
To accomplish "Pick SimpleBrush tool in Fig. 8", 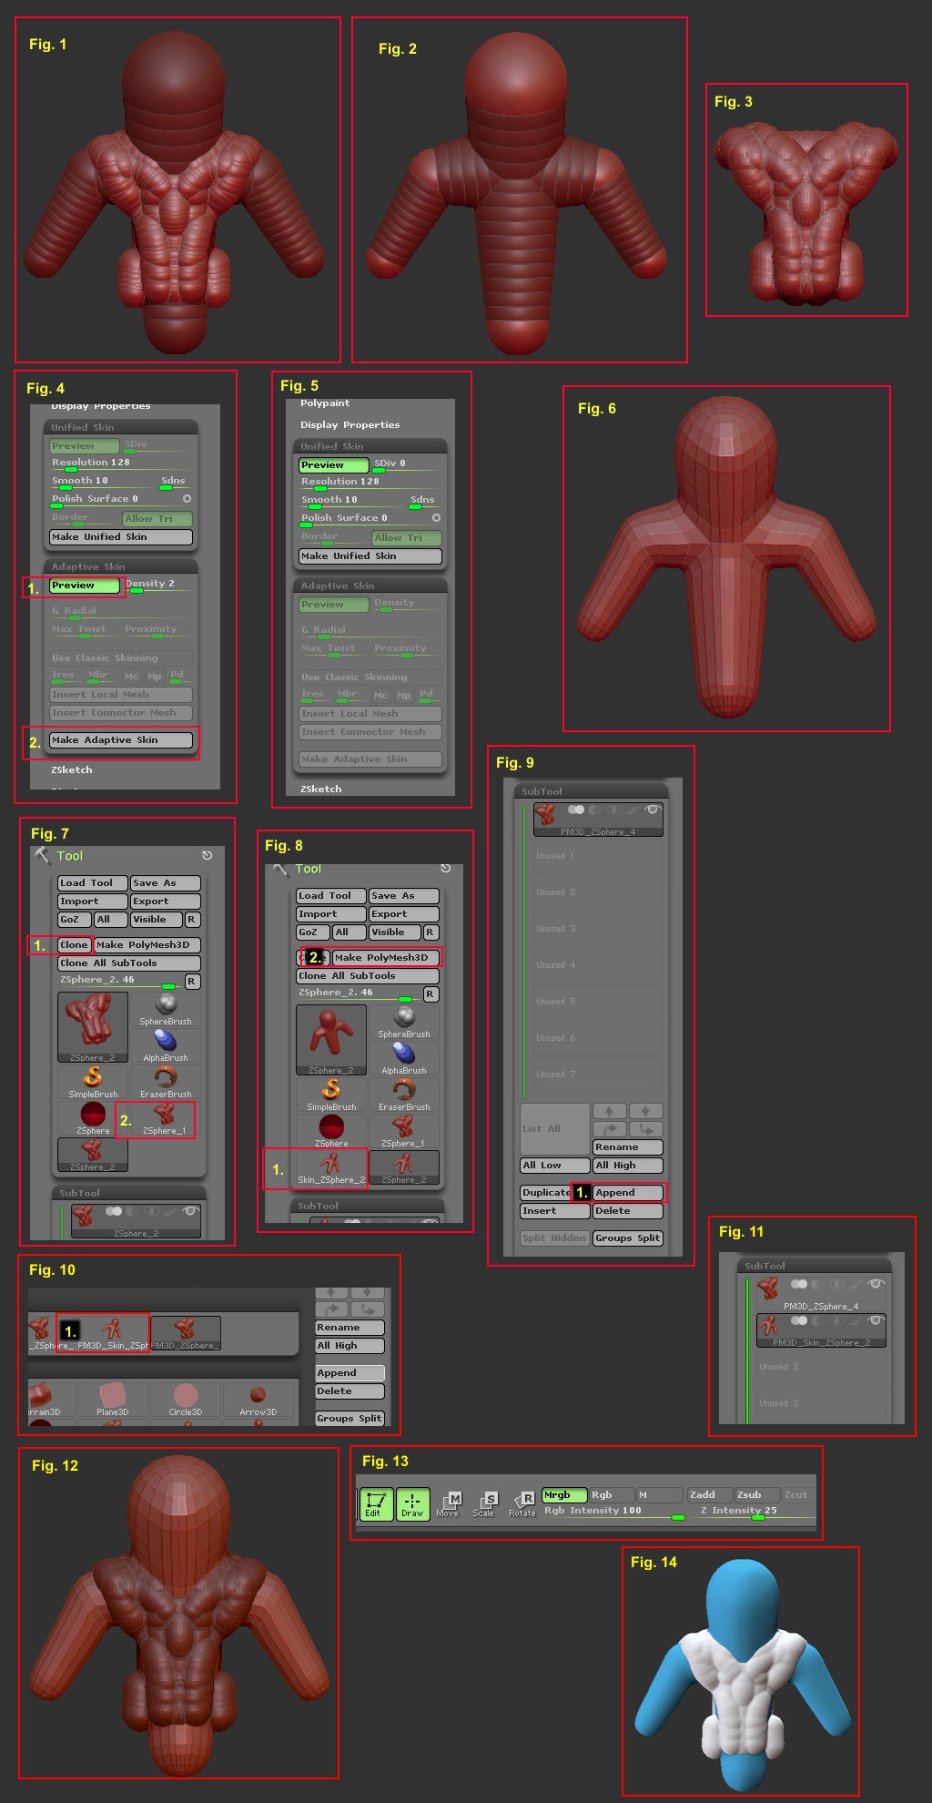I will pyautogui.click(x=331, y=1095).
